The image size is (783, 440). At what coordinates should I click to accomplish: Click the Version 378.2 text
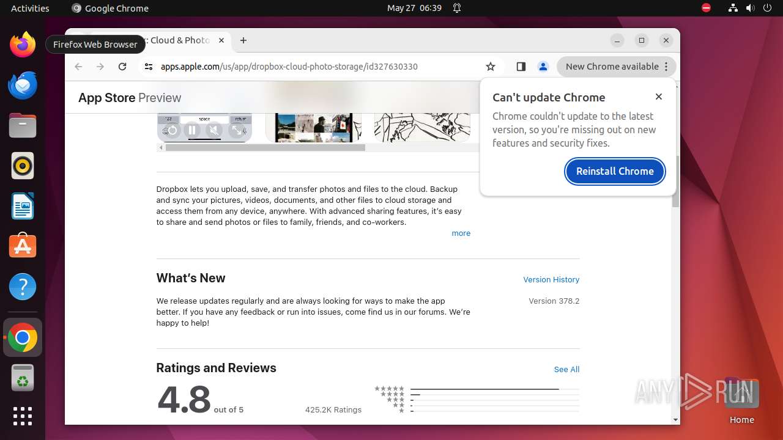pyautogui.click(x=554, y=301)
